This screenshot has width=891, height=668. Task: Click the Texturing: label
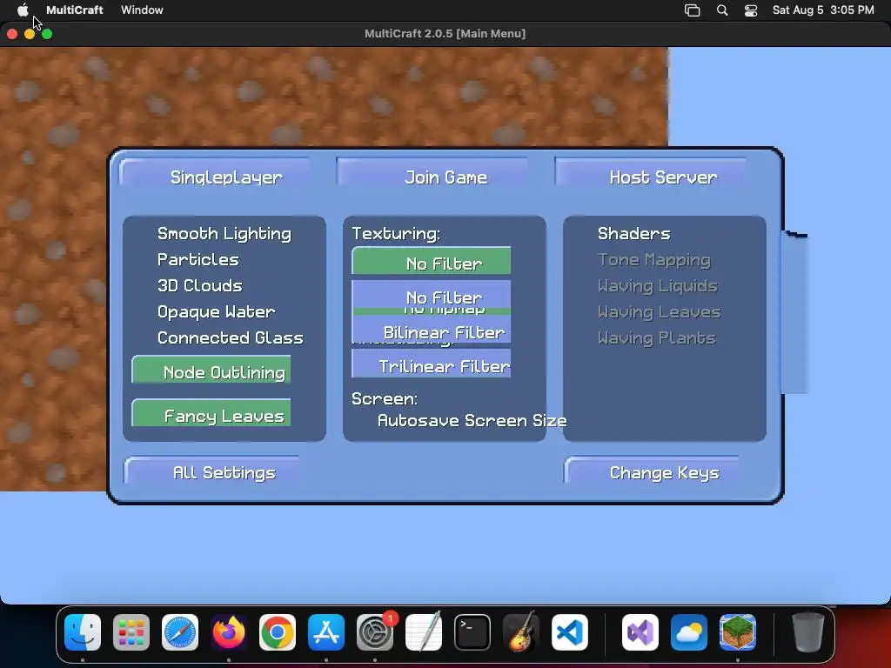point(396,233)
